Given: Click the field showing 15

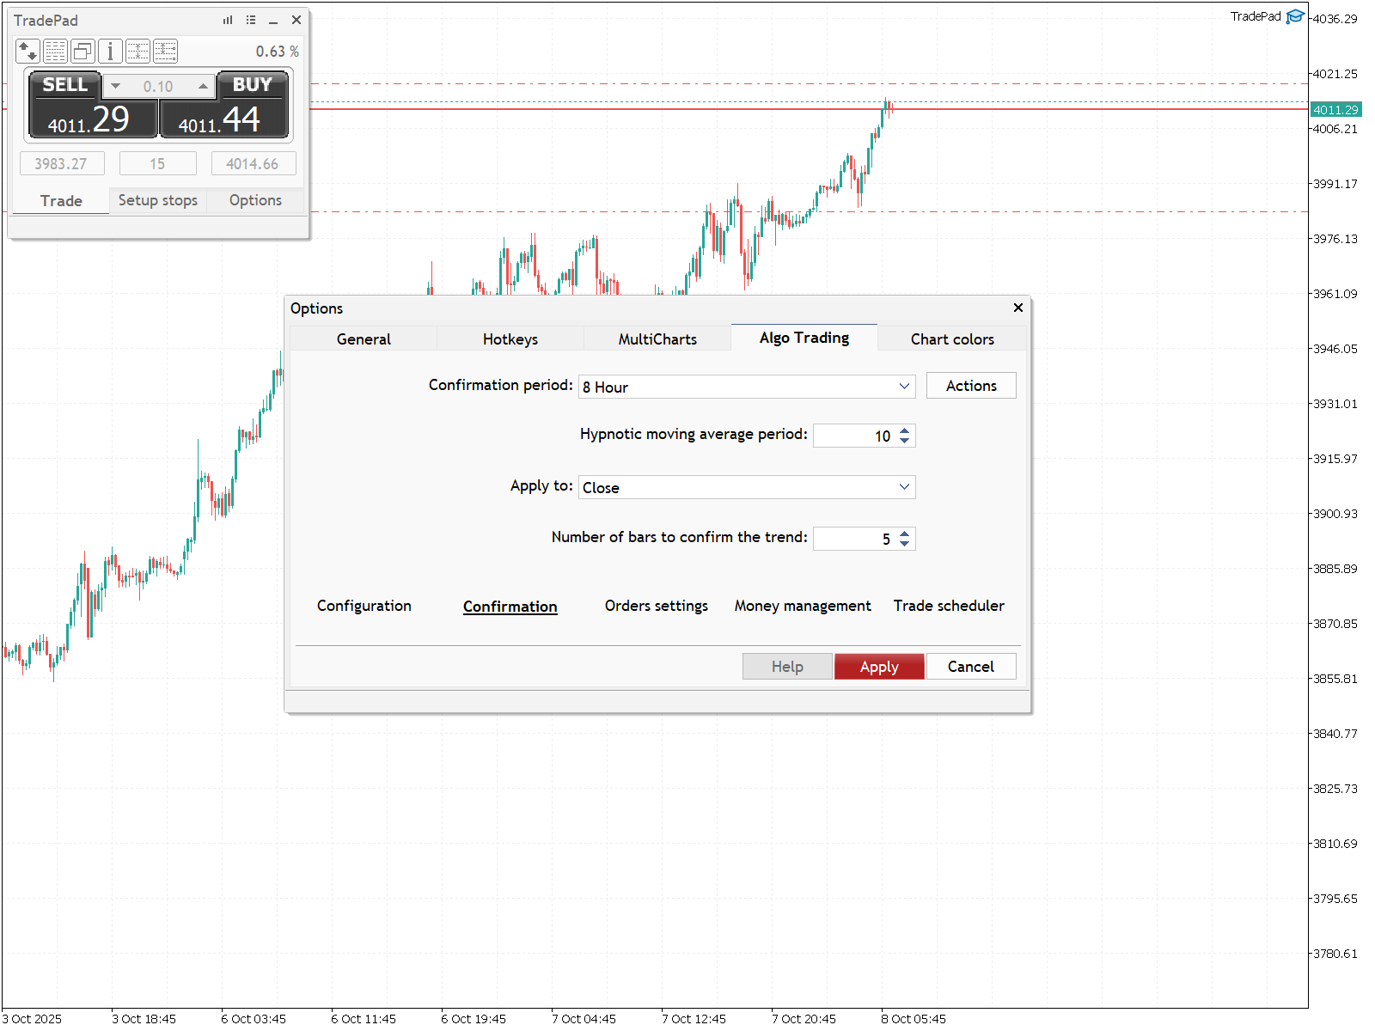Looking at the screenshot, I should pos(157,163).
